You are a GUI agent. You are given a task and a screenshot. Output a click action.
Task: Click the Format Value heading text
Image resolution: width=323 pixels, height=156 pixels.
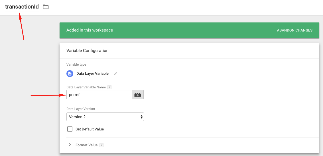tap(86, 145)
